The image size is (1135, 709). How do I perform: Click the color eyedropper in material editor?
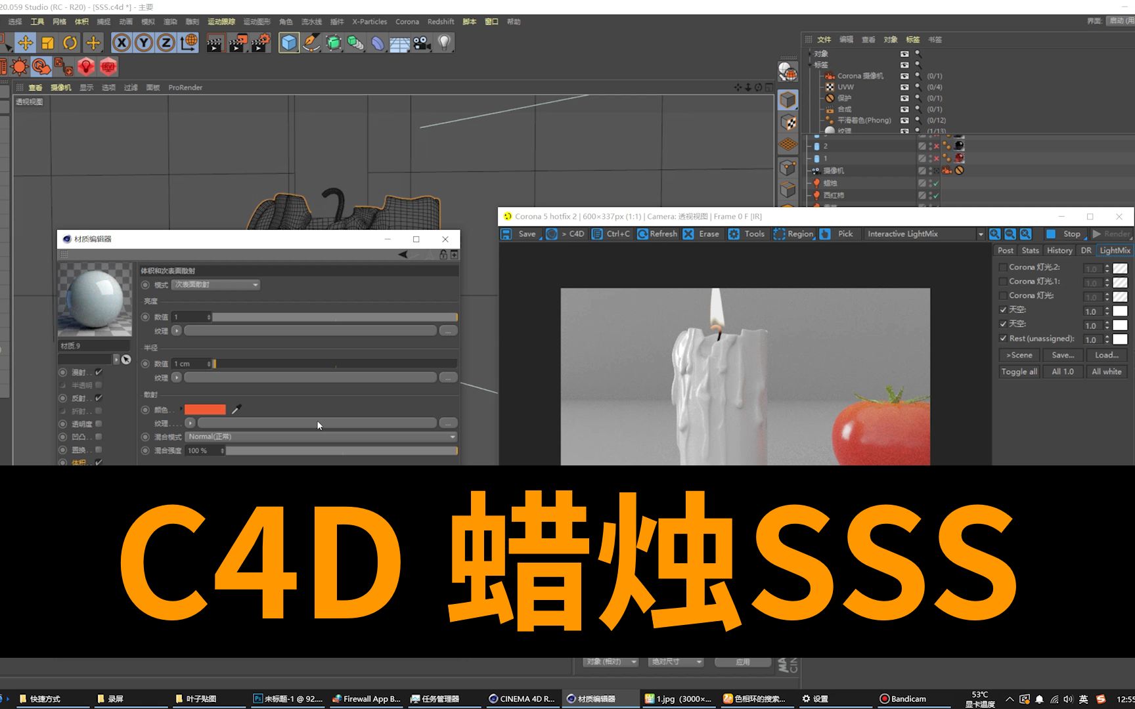[x=236, y=410]
